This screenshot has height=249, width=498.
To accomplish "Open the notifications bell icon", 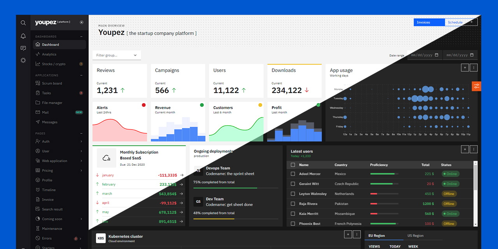I will click(x=23, y=36).
